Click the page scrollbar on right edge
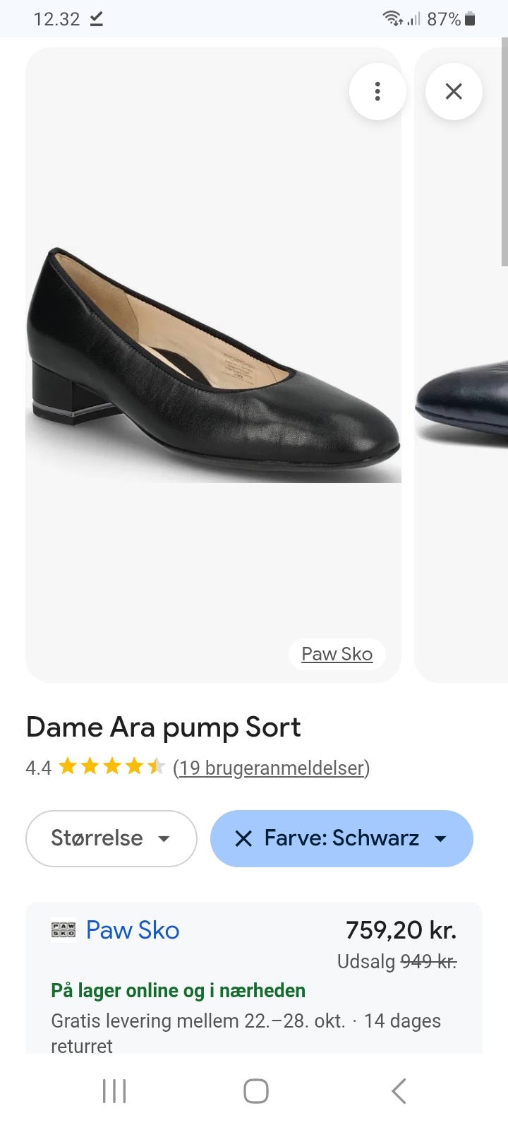508x1130 pixels. tap(504, 152)
